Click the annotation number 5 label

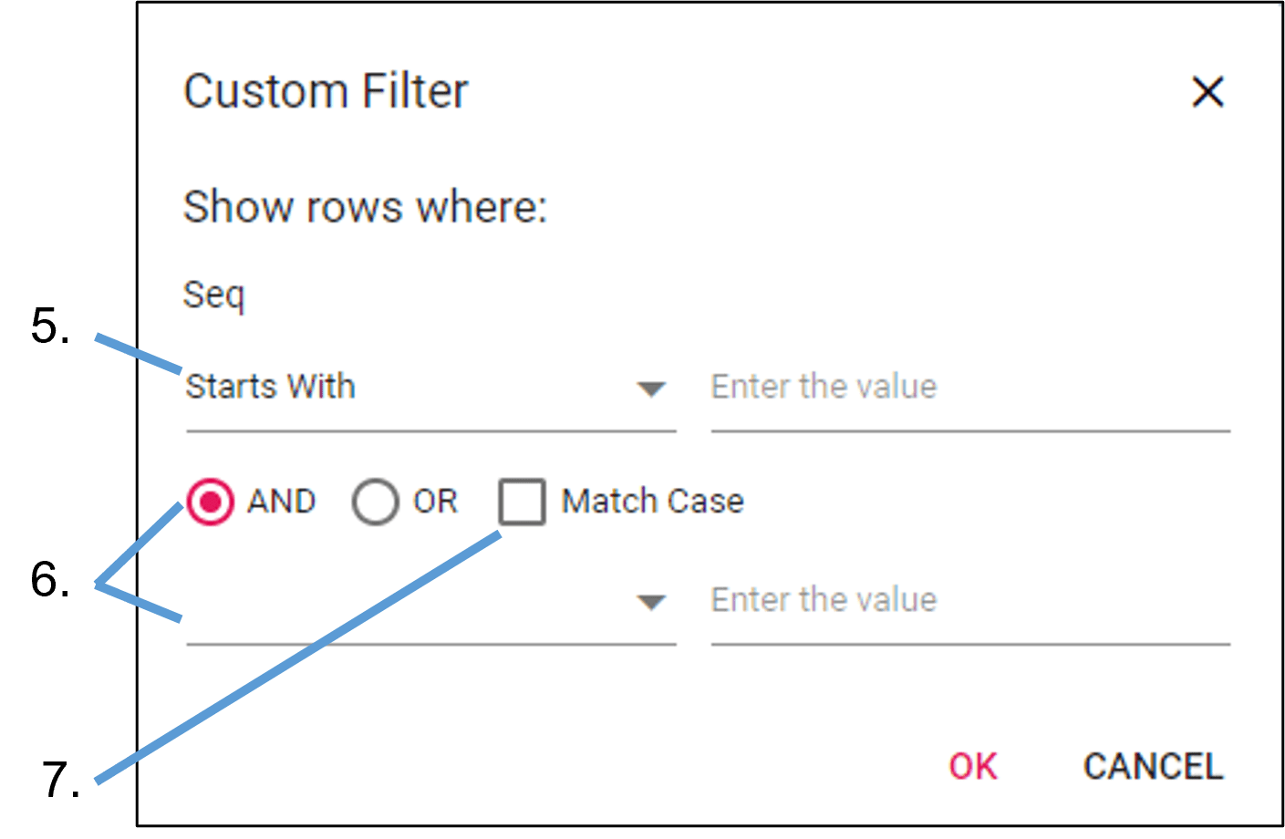coord(50,326)
